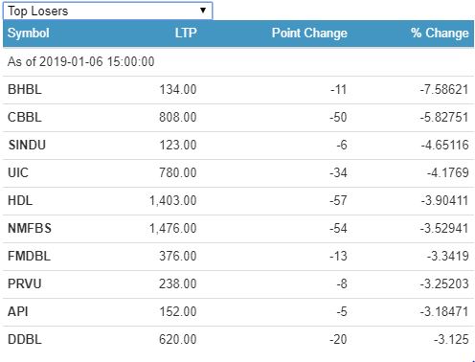Sort by the LTP column header
The height and width of the screenshot is (362, 475).
(x=186, y=33)
